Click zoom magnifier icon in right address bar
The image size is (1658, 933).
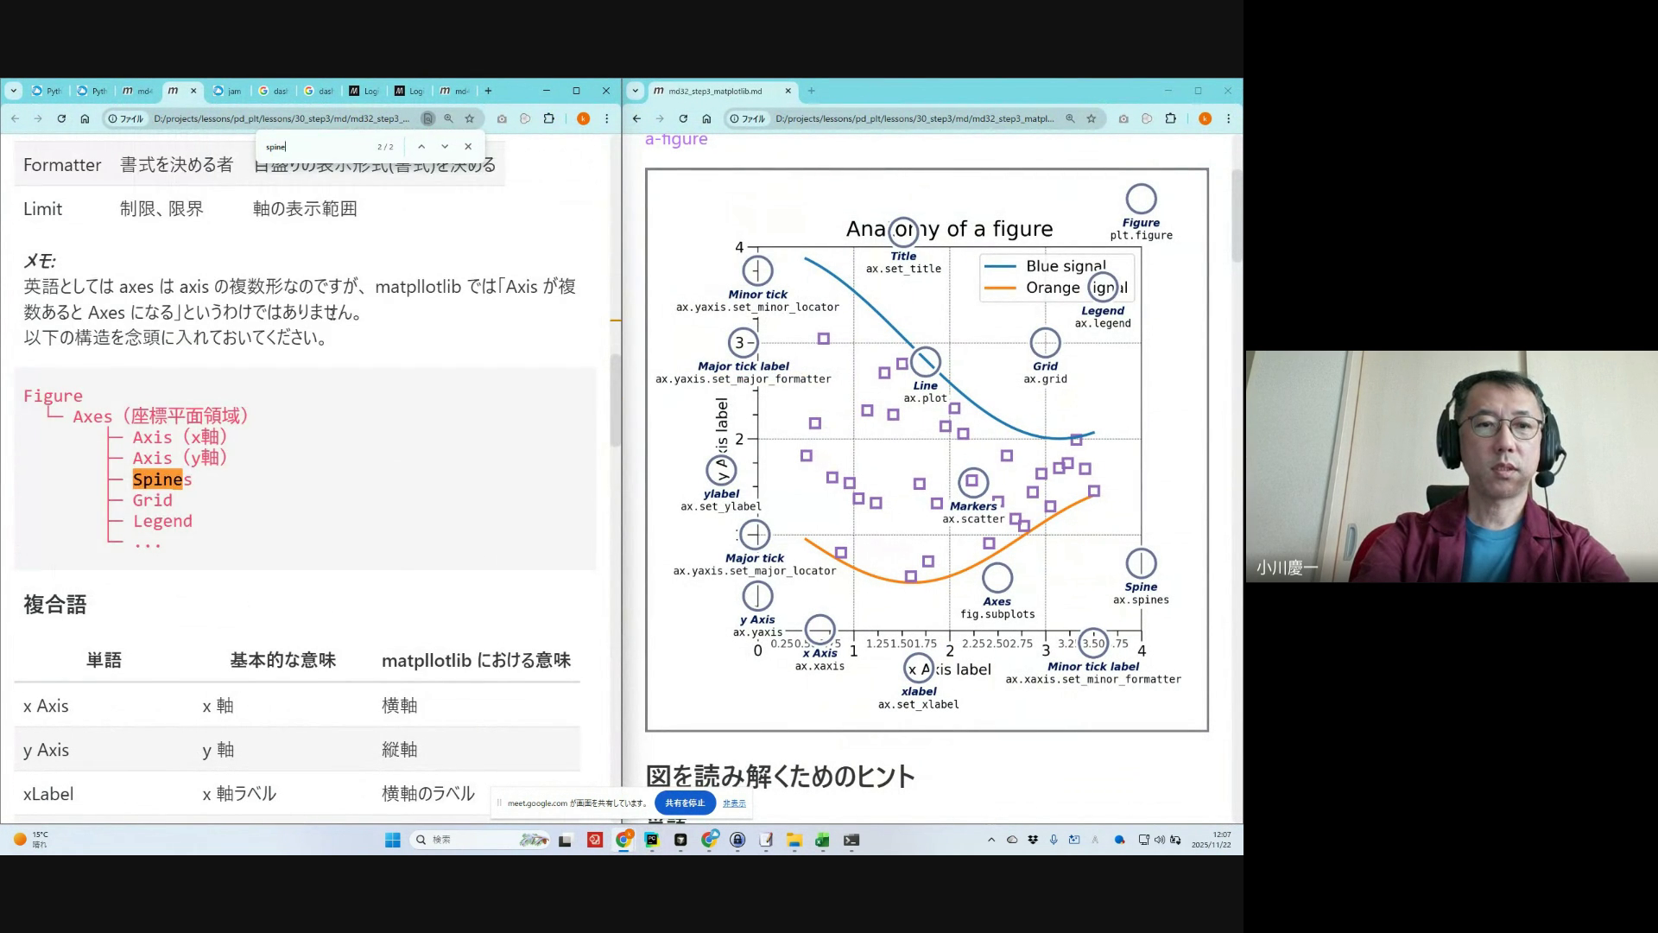(x=1070, y=119)
